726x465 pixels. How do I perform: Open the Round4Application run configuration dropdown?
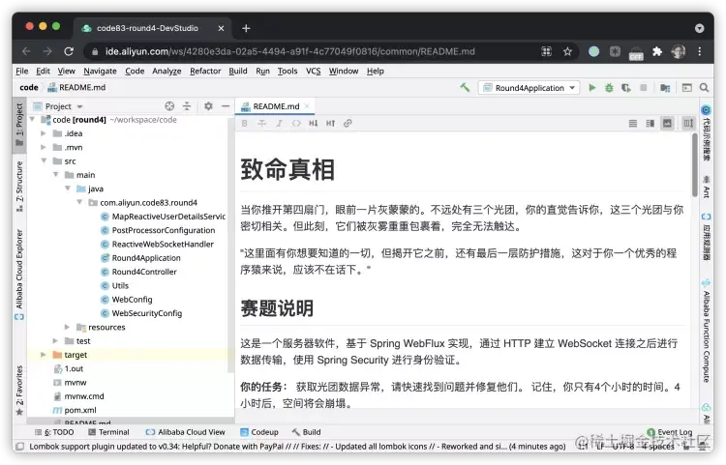click(x=529, y=87)
